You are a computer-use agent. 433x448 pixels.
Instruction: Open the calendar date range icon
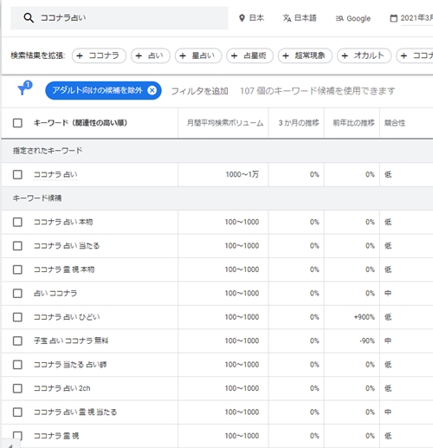coord(393,18)
